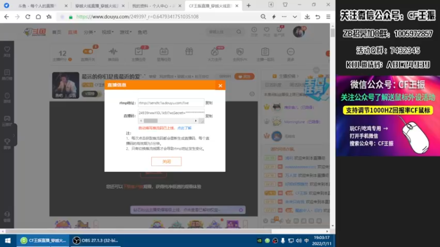
Task: Click the tab count indicator showing 4
Action: (x=271, y=5)
